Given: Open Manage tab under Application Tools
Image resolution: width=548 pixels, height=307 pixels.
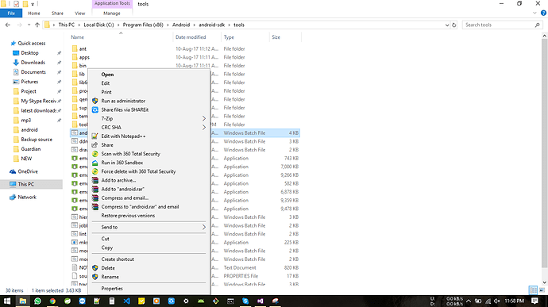Looking at the screenshot, I should click(112, 13).
